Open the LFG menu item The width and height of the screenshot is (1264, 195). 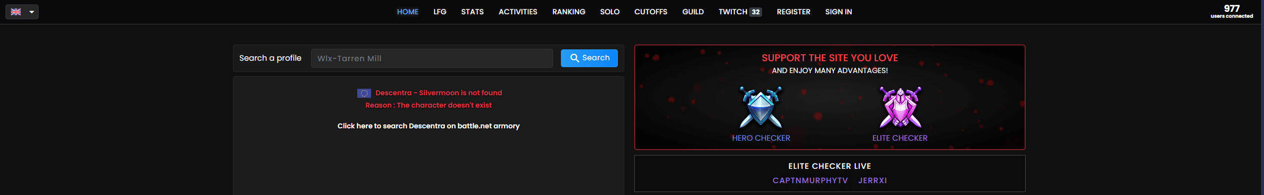pos(440,12)
